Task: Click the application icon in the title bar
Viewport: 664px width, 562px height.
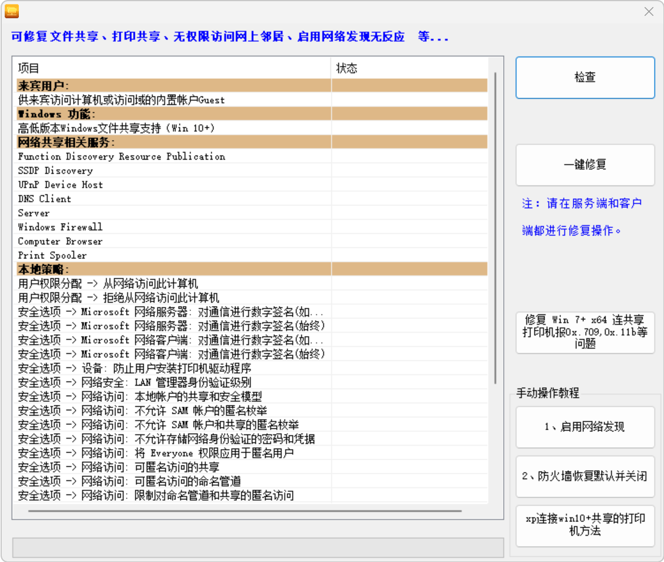Action: (x=11, y=11)
